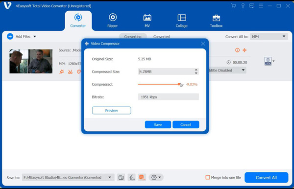Open the scissors cut tool
The width and height of the screenshot is (294, 189).
click(x=70, y=72)
